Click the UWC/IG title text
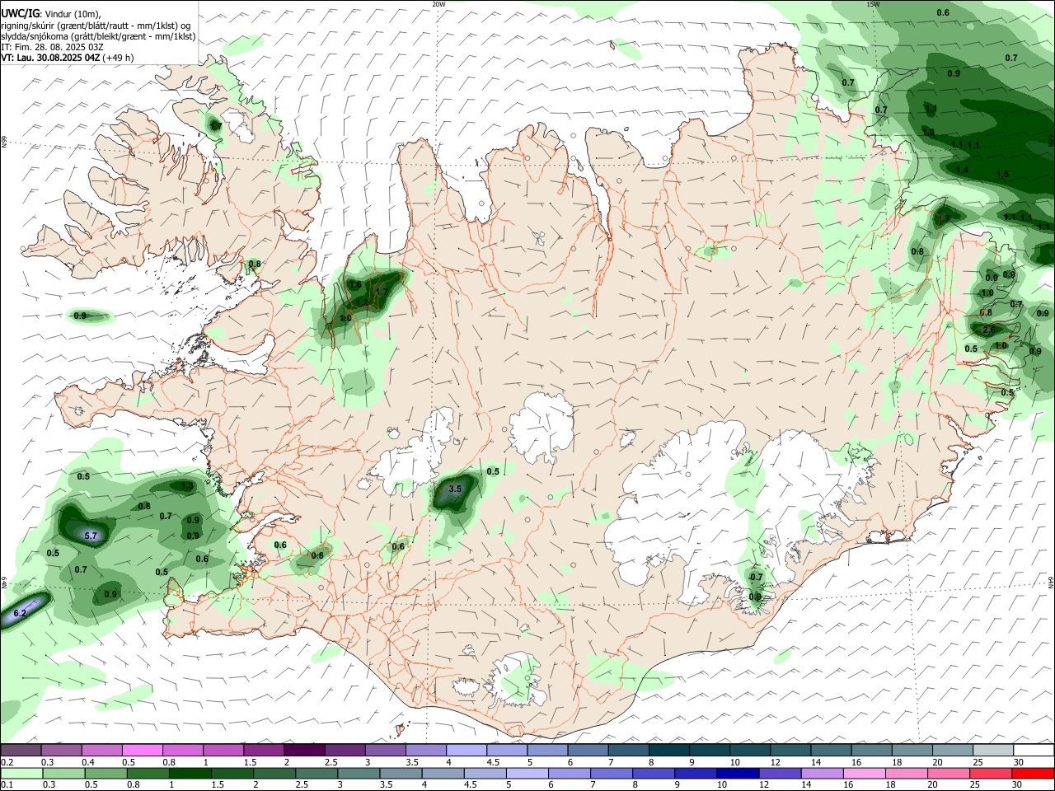This screenshot has width=1055, height=791. 20,14
